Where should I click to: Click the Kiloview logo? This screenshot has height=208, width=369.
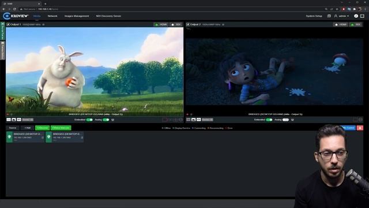[16, 16]
